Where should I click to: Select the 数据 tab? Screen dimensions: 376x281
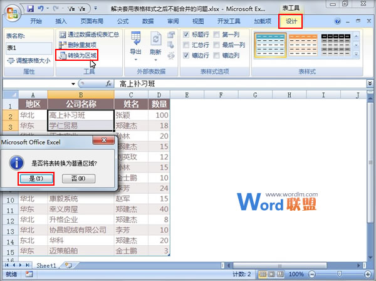click(x=148, y=21)
